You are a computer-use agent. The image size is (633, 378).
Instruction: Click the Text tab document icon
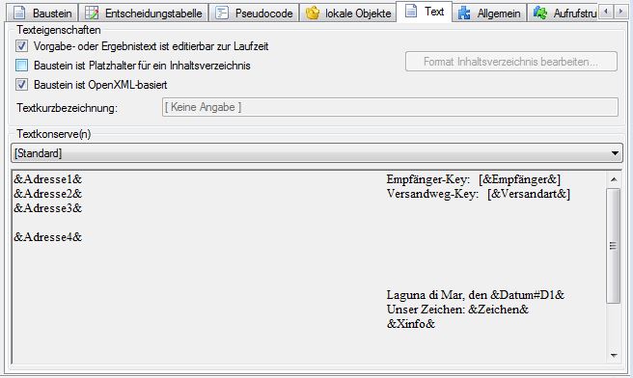411,11
